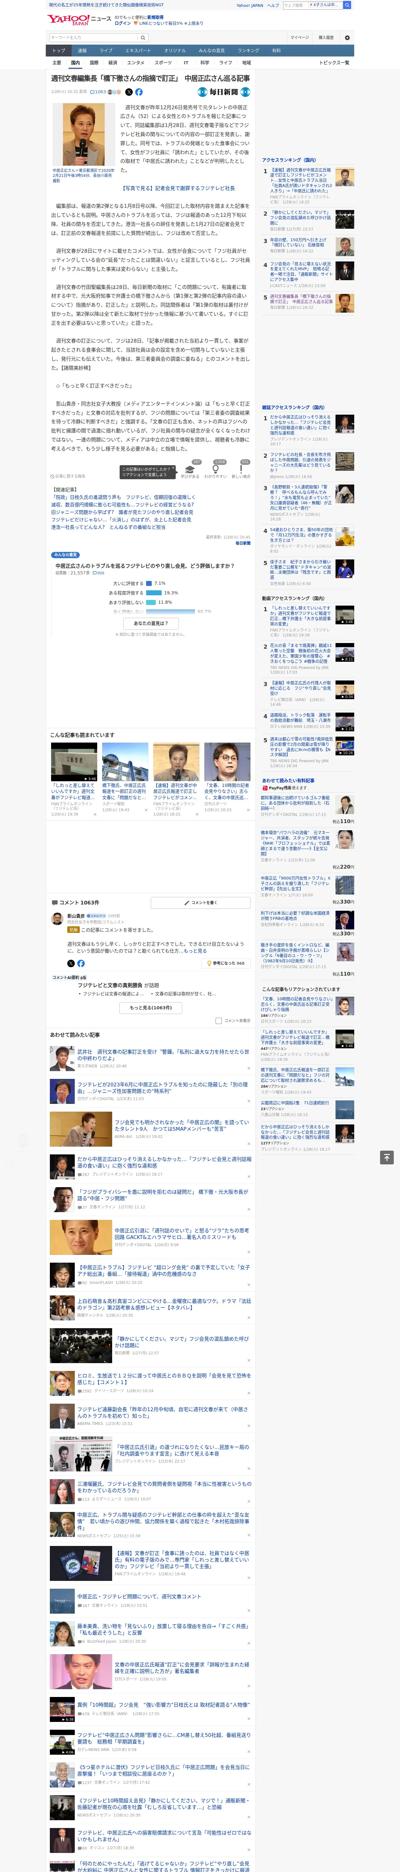
Task: Click poll comment count 906 icon
Action: 99,573
